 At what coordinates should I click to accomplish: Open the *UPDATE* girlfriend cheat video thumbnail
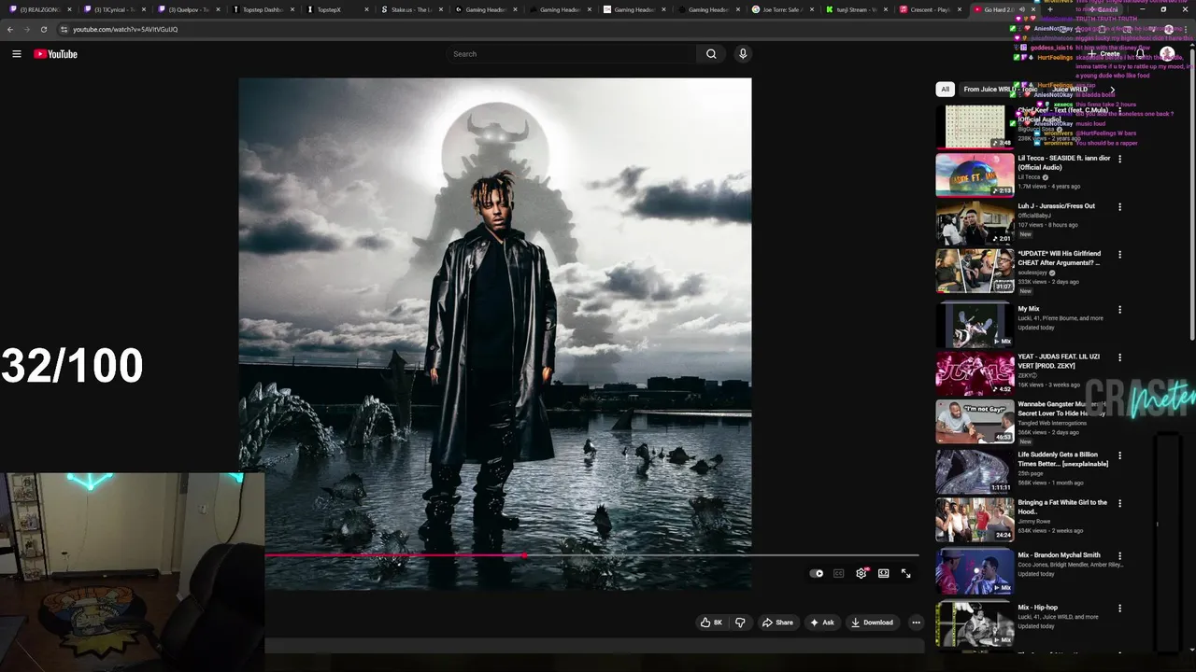975,271
